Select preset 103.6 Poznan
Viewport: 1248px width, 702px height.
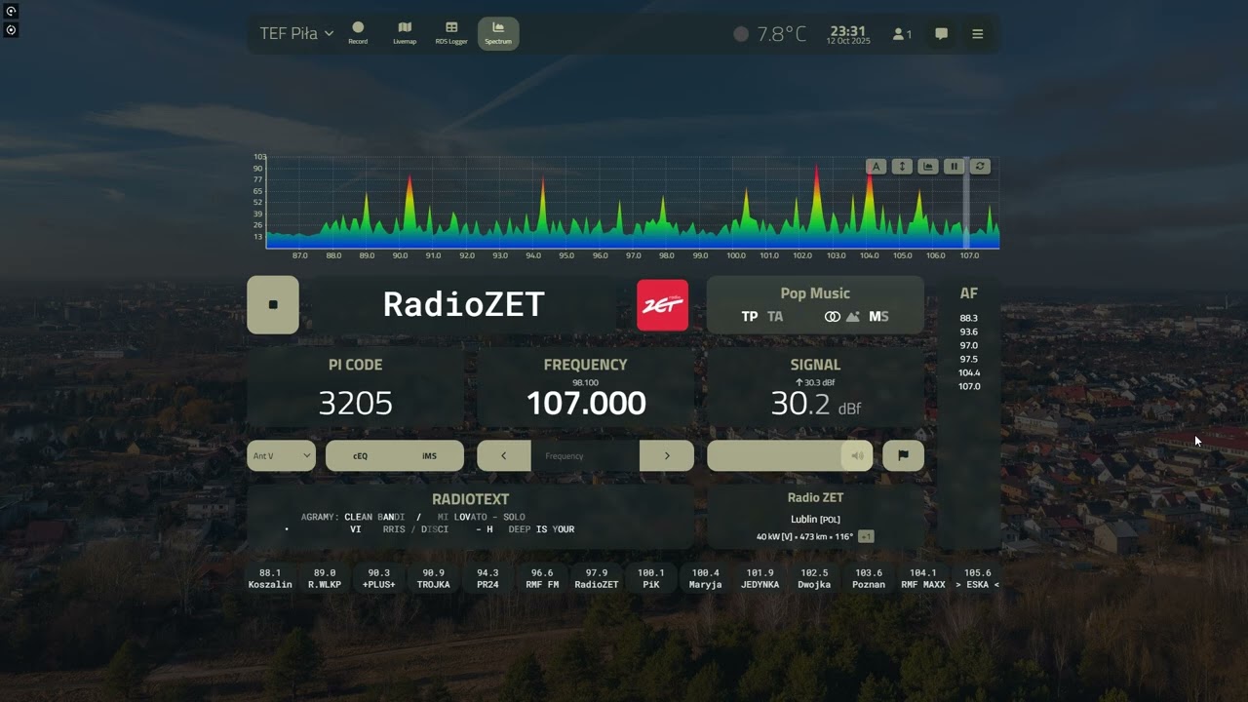coord(869,579)
